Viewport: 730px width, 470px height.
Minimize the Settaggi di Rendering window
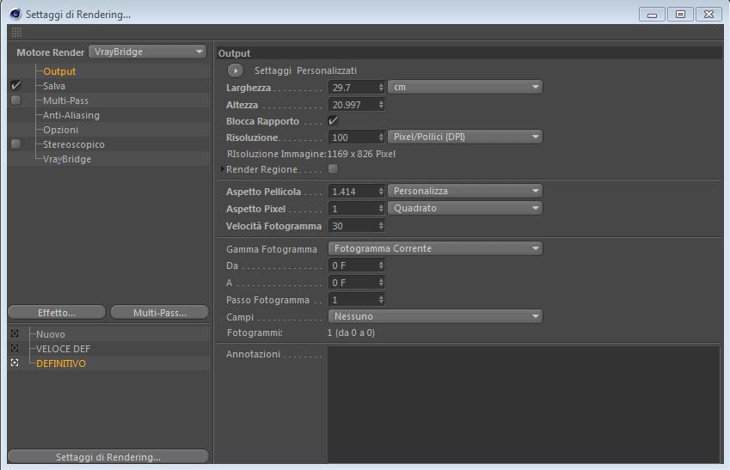click(652, 15)
